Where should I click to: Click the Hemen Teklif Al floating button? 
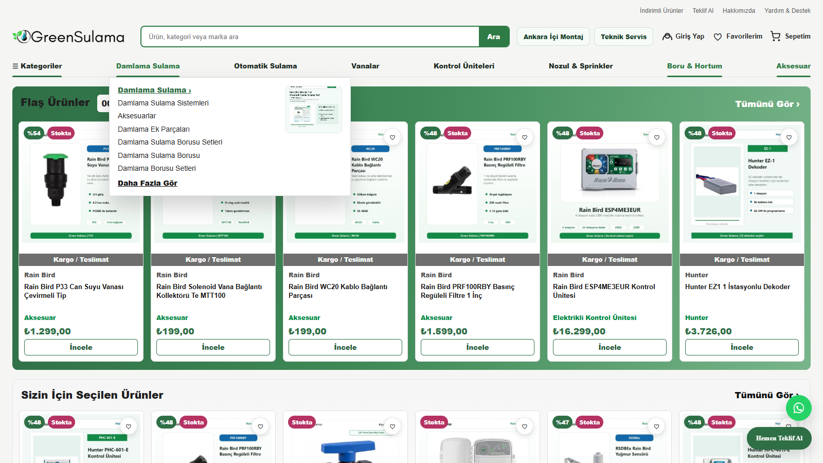779,438
